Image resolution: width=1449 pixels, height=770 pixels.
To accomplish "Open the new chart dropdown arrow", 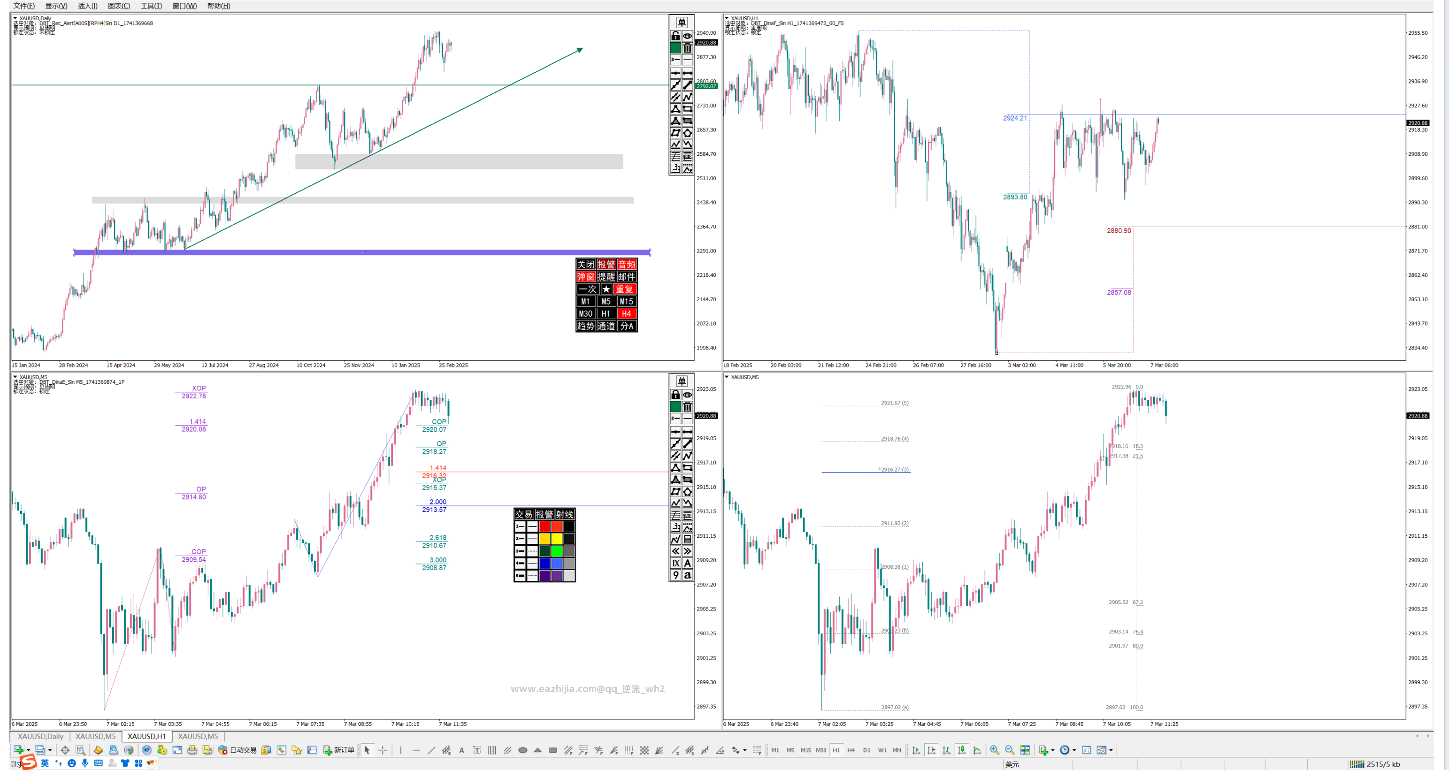I will click(x=28, y=750).
